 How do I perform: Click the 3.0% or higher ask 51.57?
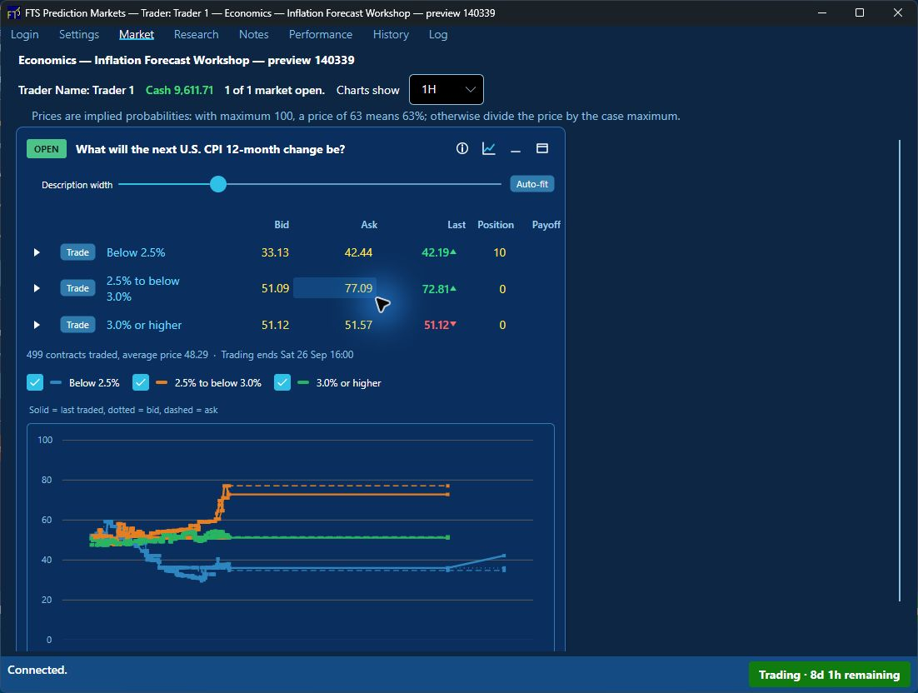(358, 325)
